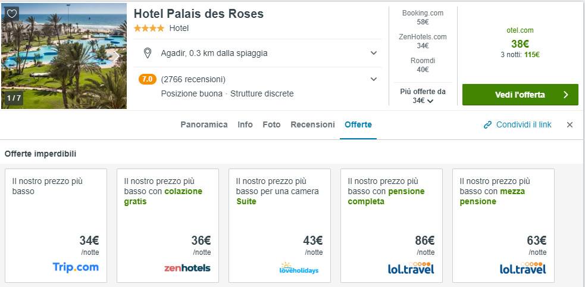Expand the Agadir location details

coord(374,53)
